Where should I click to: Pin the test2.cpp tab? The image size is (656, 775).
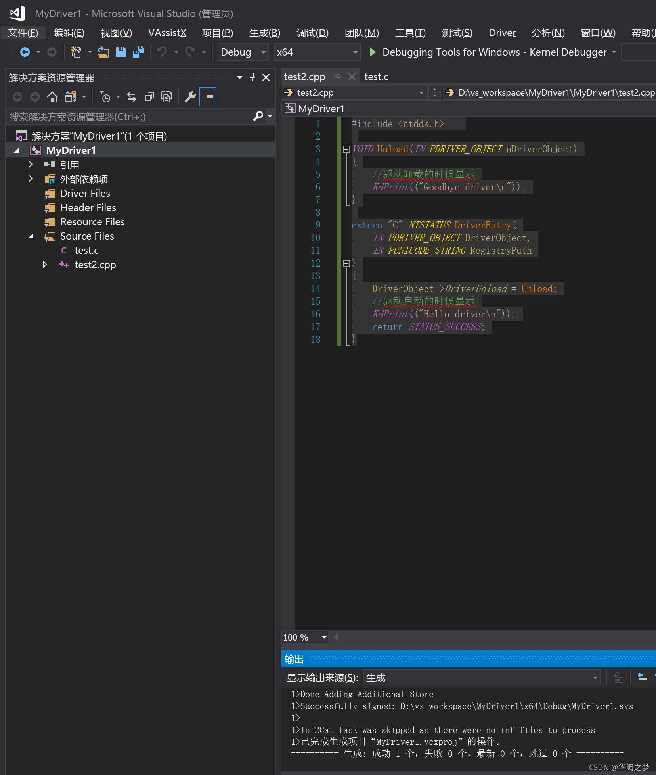point(338,76)
